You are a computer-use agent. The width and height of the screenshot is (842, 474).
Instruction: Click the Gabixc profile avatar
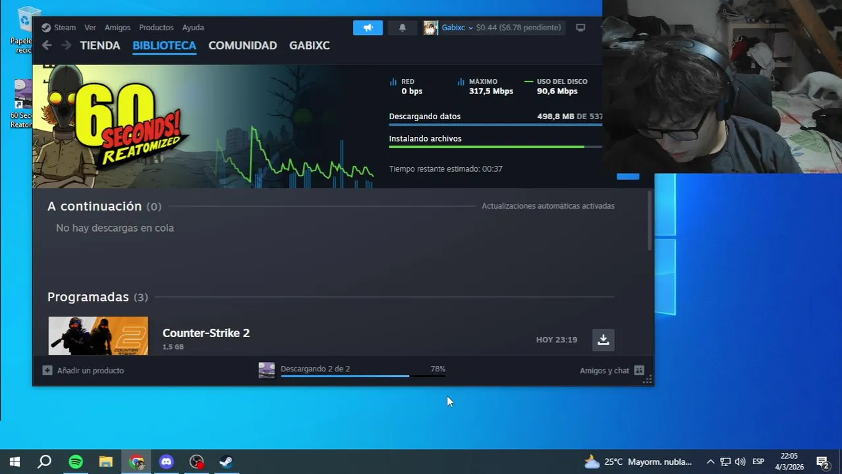click(x=431, y=28)
